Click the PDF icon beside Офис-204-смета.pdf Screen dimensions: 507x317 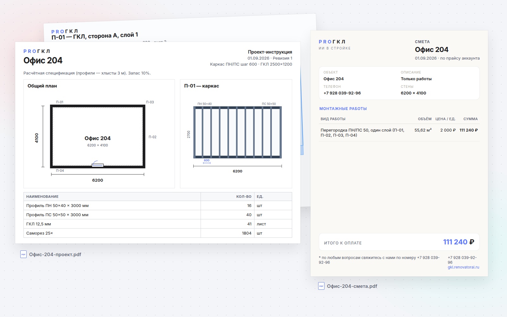(321, 286)
